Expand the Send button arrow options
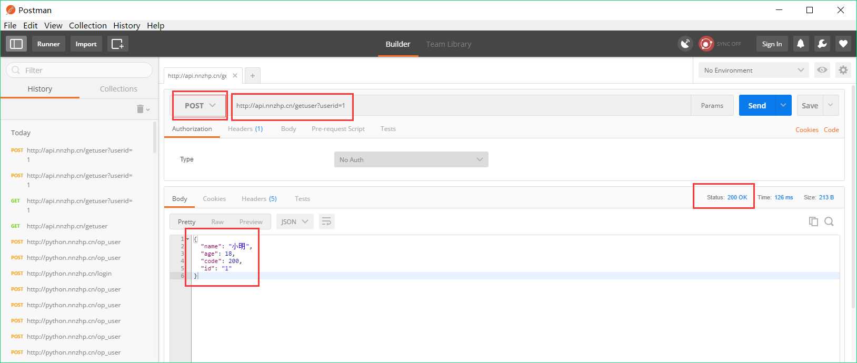 783,105
